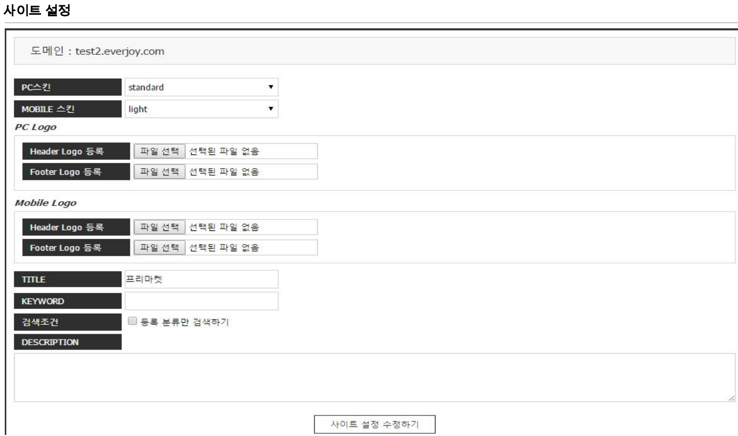
Task: Click the 검색조건 label
Action: 68,322
